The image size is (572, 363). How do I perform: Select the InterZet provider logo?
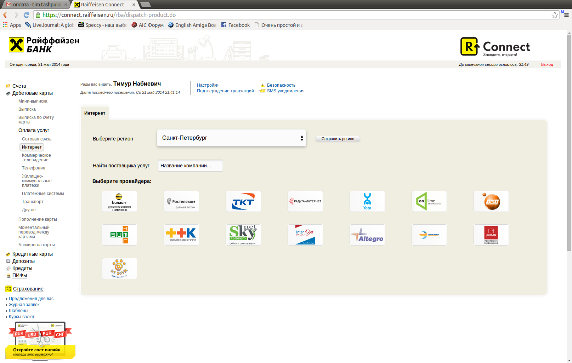pos(305,235)
